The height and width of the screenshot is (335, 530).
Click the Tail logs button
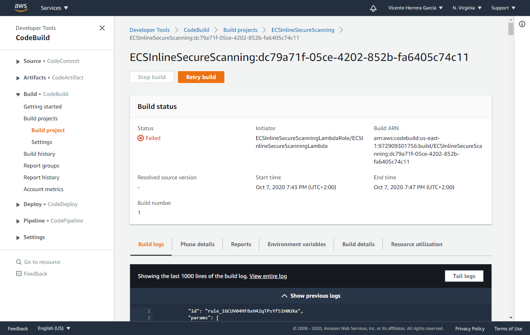pos(464,276)
